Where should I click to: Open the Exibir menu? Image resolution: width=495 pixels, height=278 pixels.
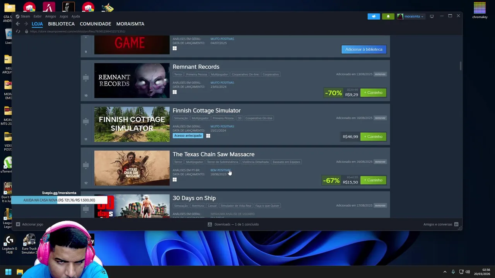38,16
